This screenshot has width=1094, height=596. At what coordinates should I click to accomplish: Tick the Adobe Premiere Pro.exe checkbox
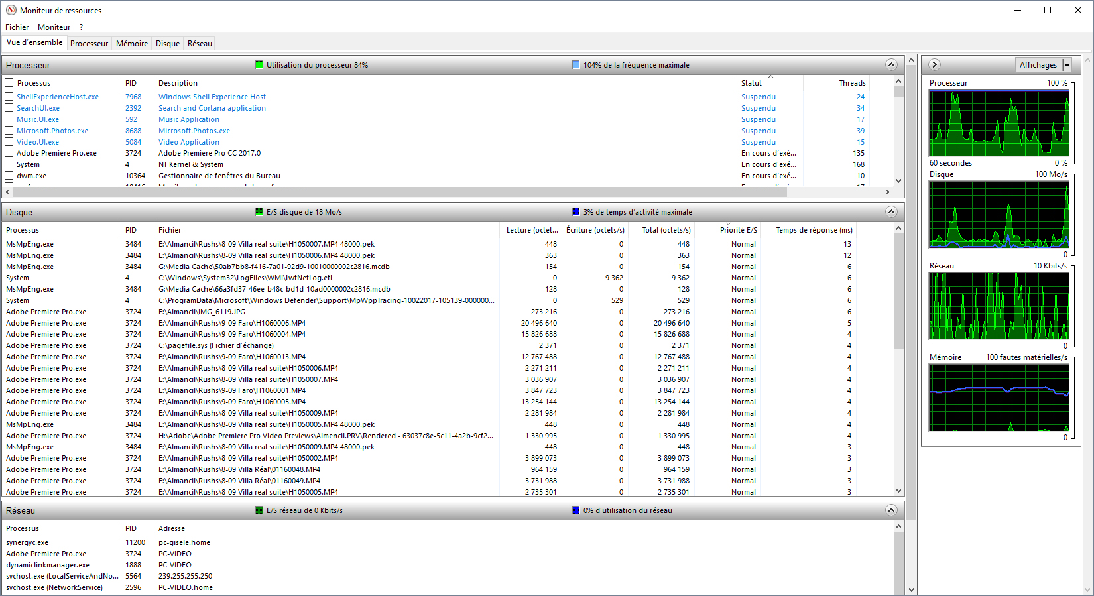[x=9, y=153]
